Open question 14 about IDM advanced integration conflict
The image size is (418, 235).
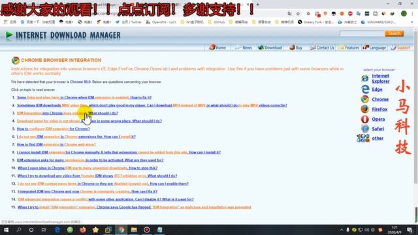pyautogui.click(x=106, y=199)
